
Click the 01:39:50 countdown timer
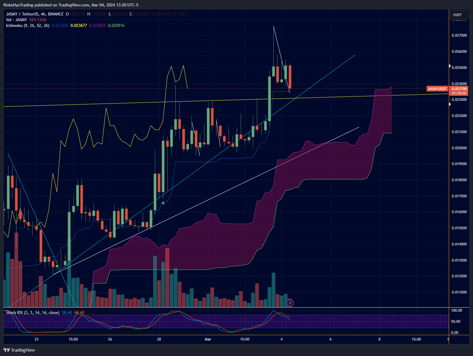459,93
